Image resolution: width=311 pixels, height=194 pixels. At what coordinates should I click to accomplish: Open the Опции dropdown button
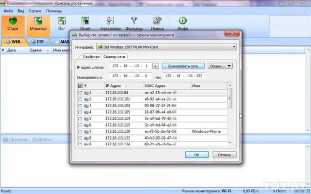click(220, 66)
